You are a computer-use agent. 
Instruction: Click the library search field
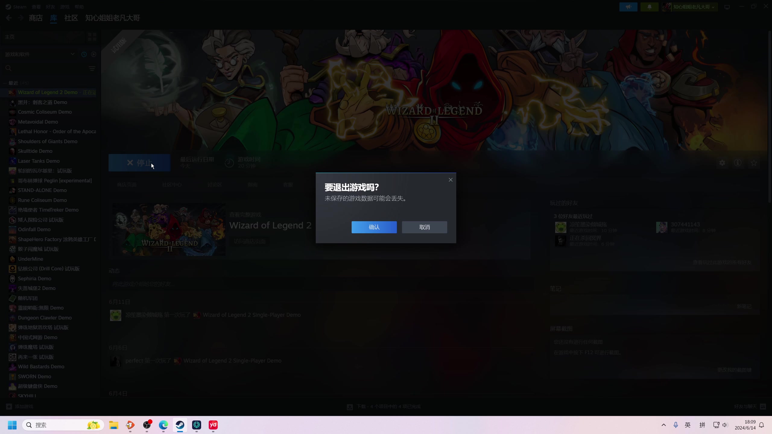pos(45,68)
